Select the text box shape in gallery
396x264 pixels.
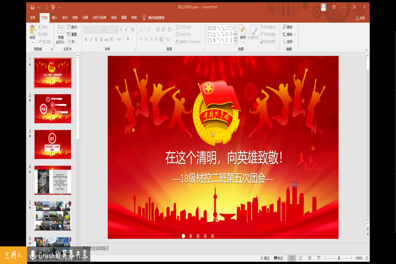pos(210,28)
